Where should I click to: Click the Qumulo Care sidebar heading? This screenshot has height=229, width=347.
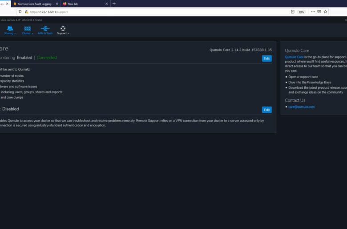(297, 51)
